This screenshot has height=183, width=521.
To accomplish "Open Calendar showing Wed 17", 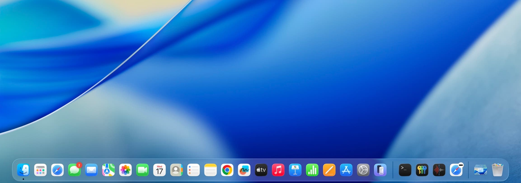I will pyautogui.click(x=159, y=170).
